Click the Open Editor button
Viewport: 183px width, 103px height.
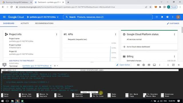coord(123,65)
